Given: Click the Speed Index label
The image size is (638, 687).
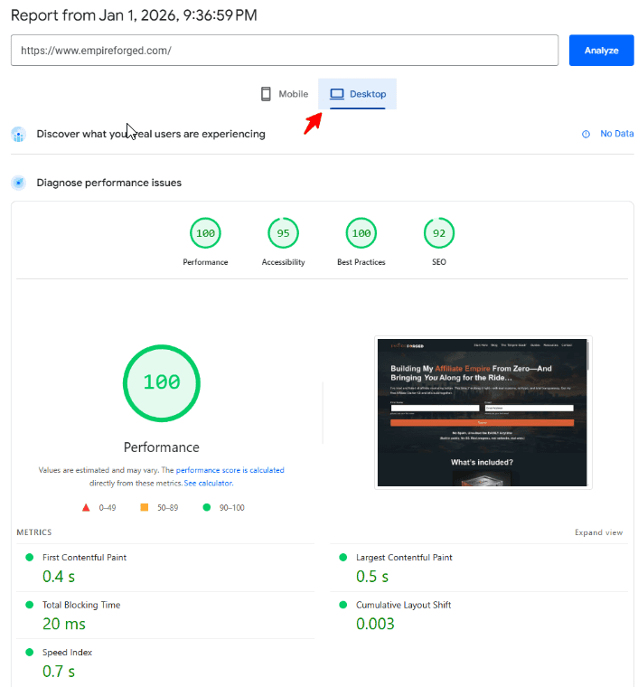Looking at the screenshot, I should point(67,652).
